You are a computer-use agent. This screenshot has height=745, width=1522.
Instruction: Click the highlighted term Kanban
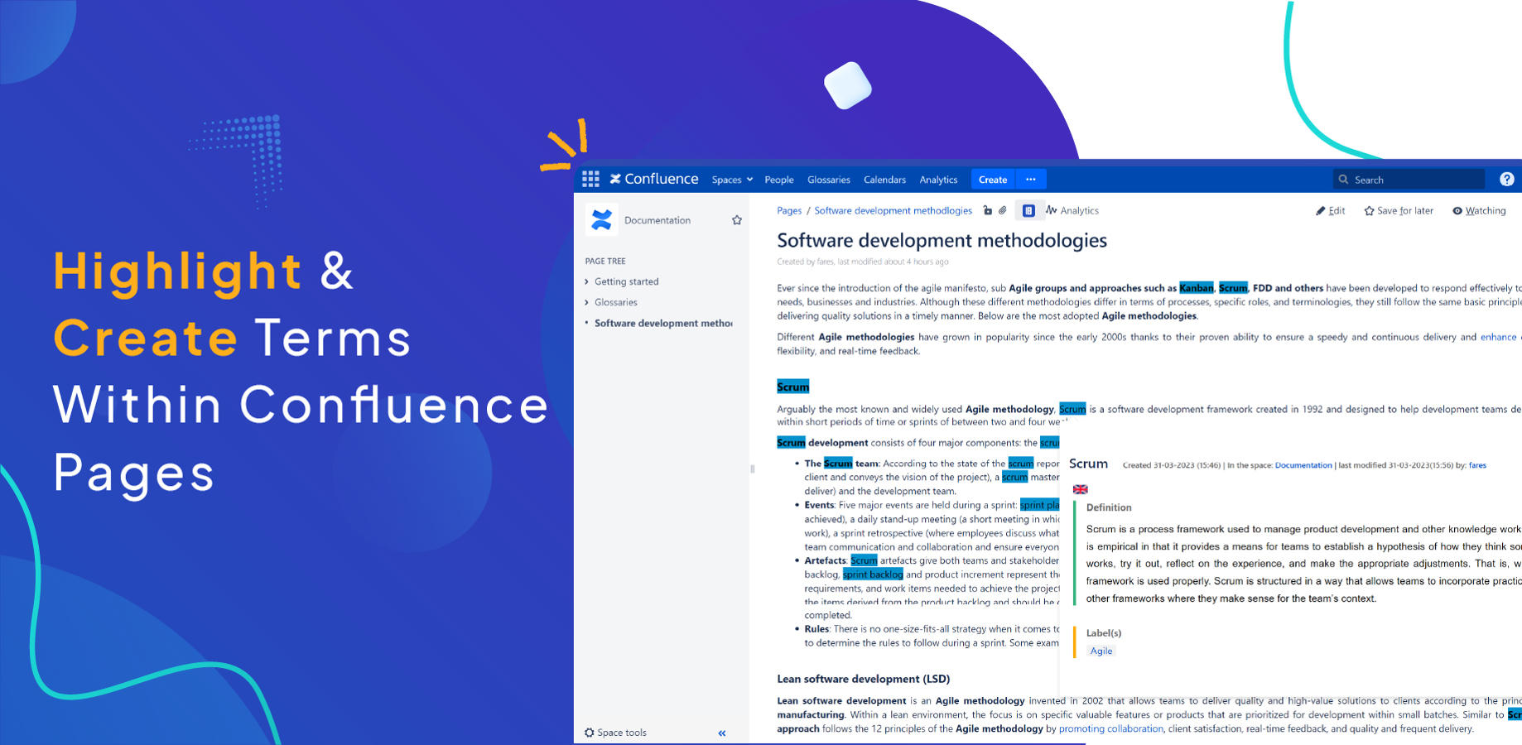pyautogui.click(x=1197, y=288)
